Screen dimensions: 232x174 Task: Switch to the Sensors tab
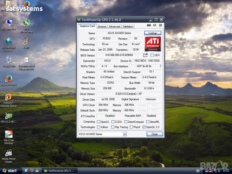coord(102,26)
